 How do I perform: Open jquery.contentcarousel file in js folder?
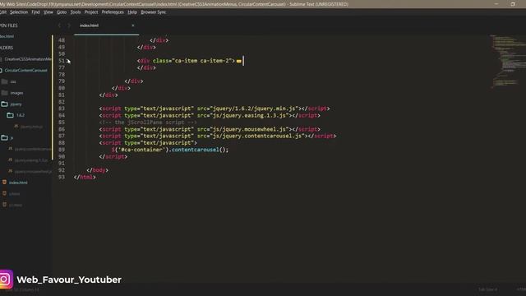point(33,149)
